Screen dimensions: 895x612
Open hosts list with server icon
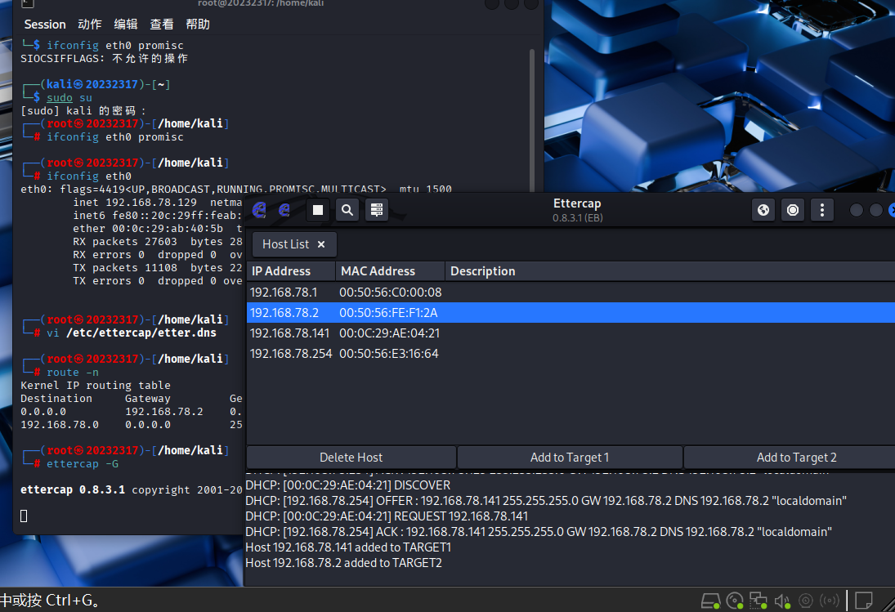coord(377,210)
